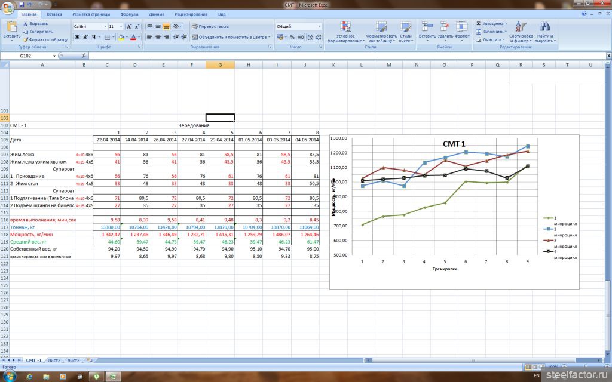Open fill color dropdown arrow
This screenshot has width=612, height=382.
click(127, 37)
